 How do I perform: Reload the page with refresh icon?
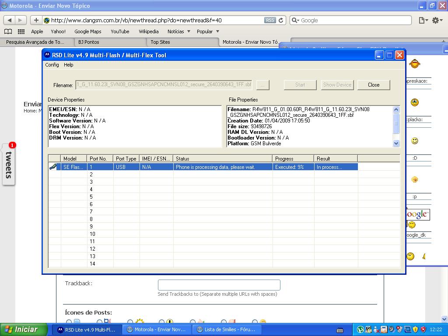click(281, 20)
